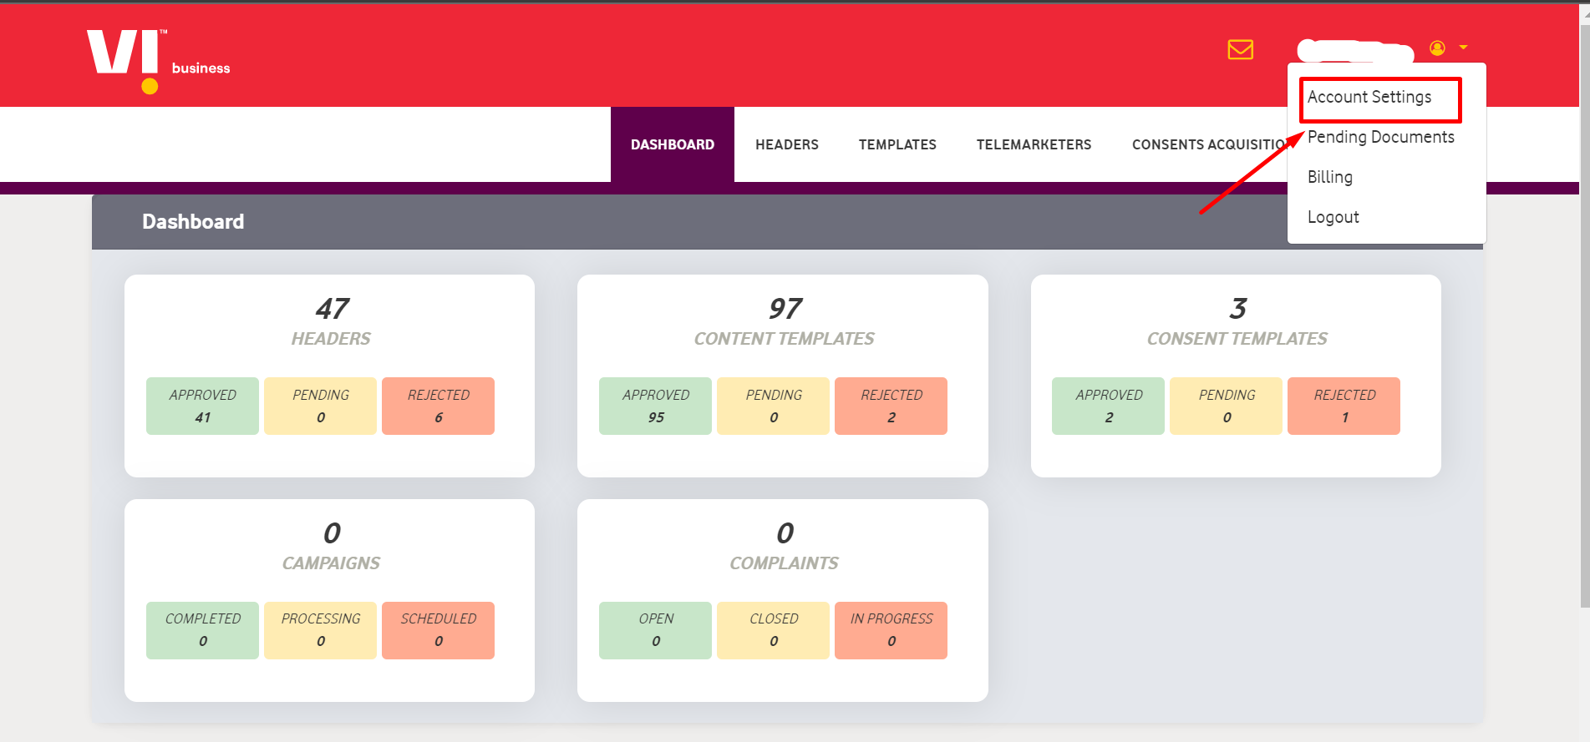Click the page vertical scrollbar
Image resolution: width=1590 pixels, height=742 pixels.
[1584, 317]
